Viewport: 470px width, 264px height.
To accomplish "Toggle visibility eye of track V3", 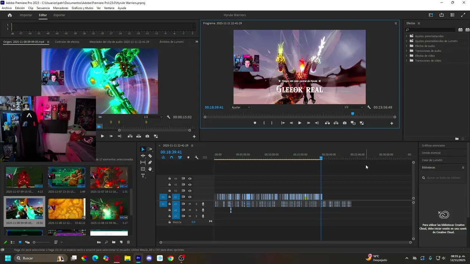I will click(190, 185).
